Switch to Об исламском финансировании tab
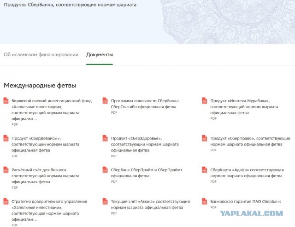This screenshot has height=227, width=295. click(41, 55)
